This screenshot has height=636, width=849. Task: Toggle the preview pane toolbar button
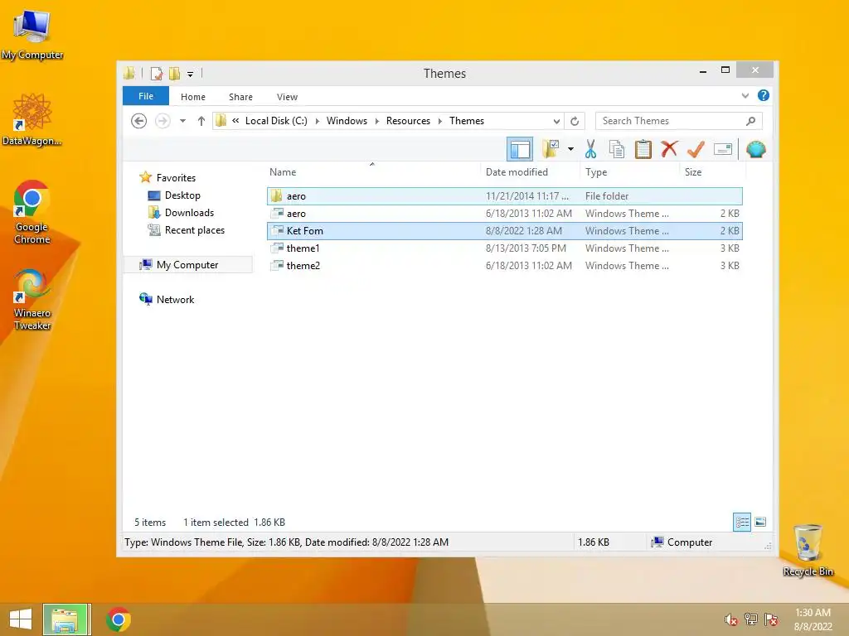coord(519,149)
